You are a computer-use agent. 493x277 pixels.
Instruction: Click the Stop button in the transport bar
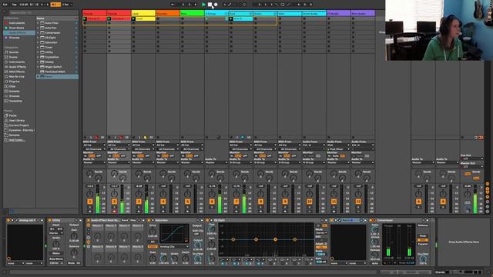pyautogui.click(x=210, y=5)
